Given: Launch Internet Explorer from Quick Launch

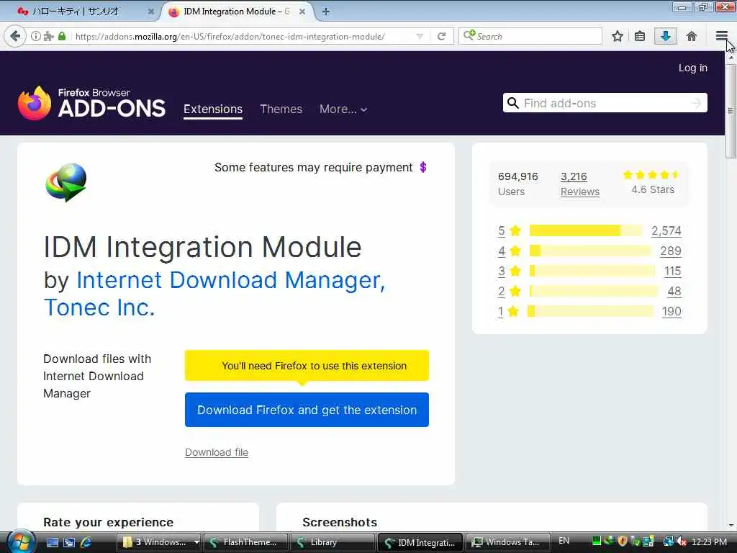Looking at the screenshot, I should (86, 542).
